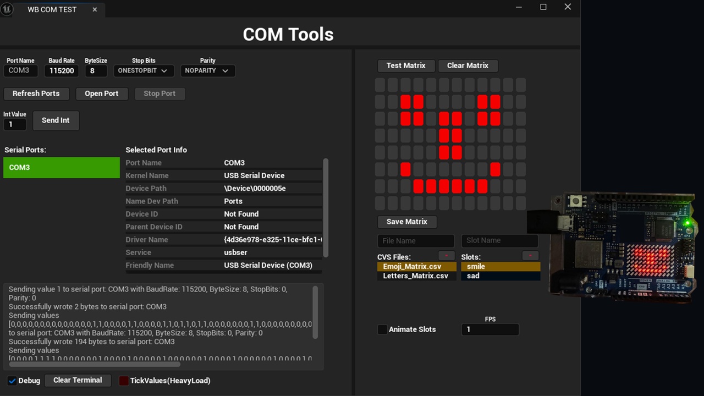Edit the Baud Rate field 115200
Screen dimensions: 704x396
(62, 70)
